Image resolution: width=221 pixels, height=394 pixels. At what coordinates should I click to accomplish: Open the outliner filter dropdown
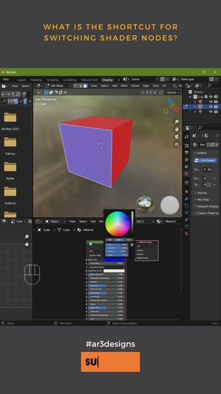pos(198,86)
